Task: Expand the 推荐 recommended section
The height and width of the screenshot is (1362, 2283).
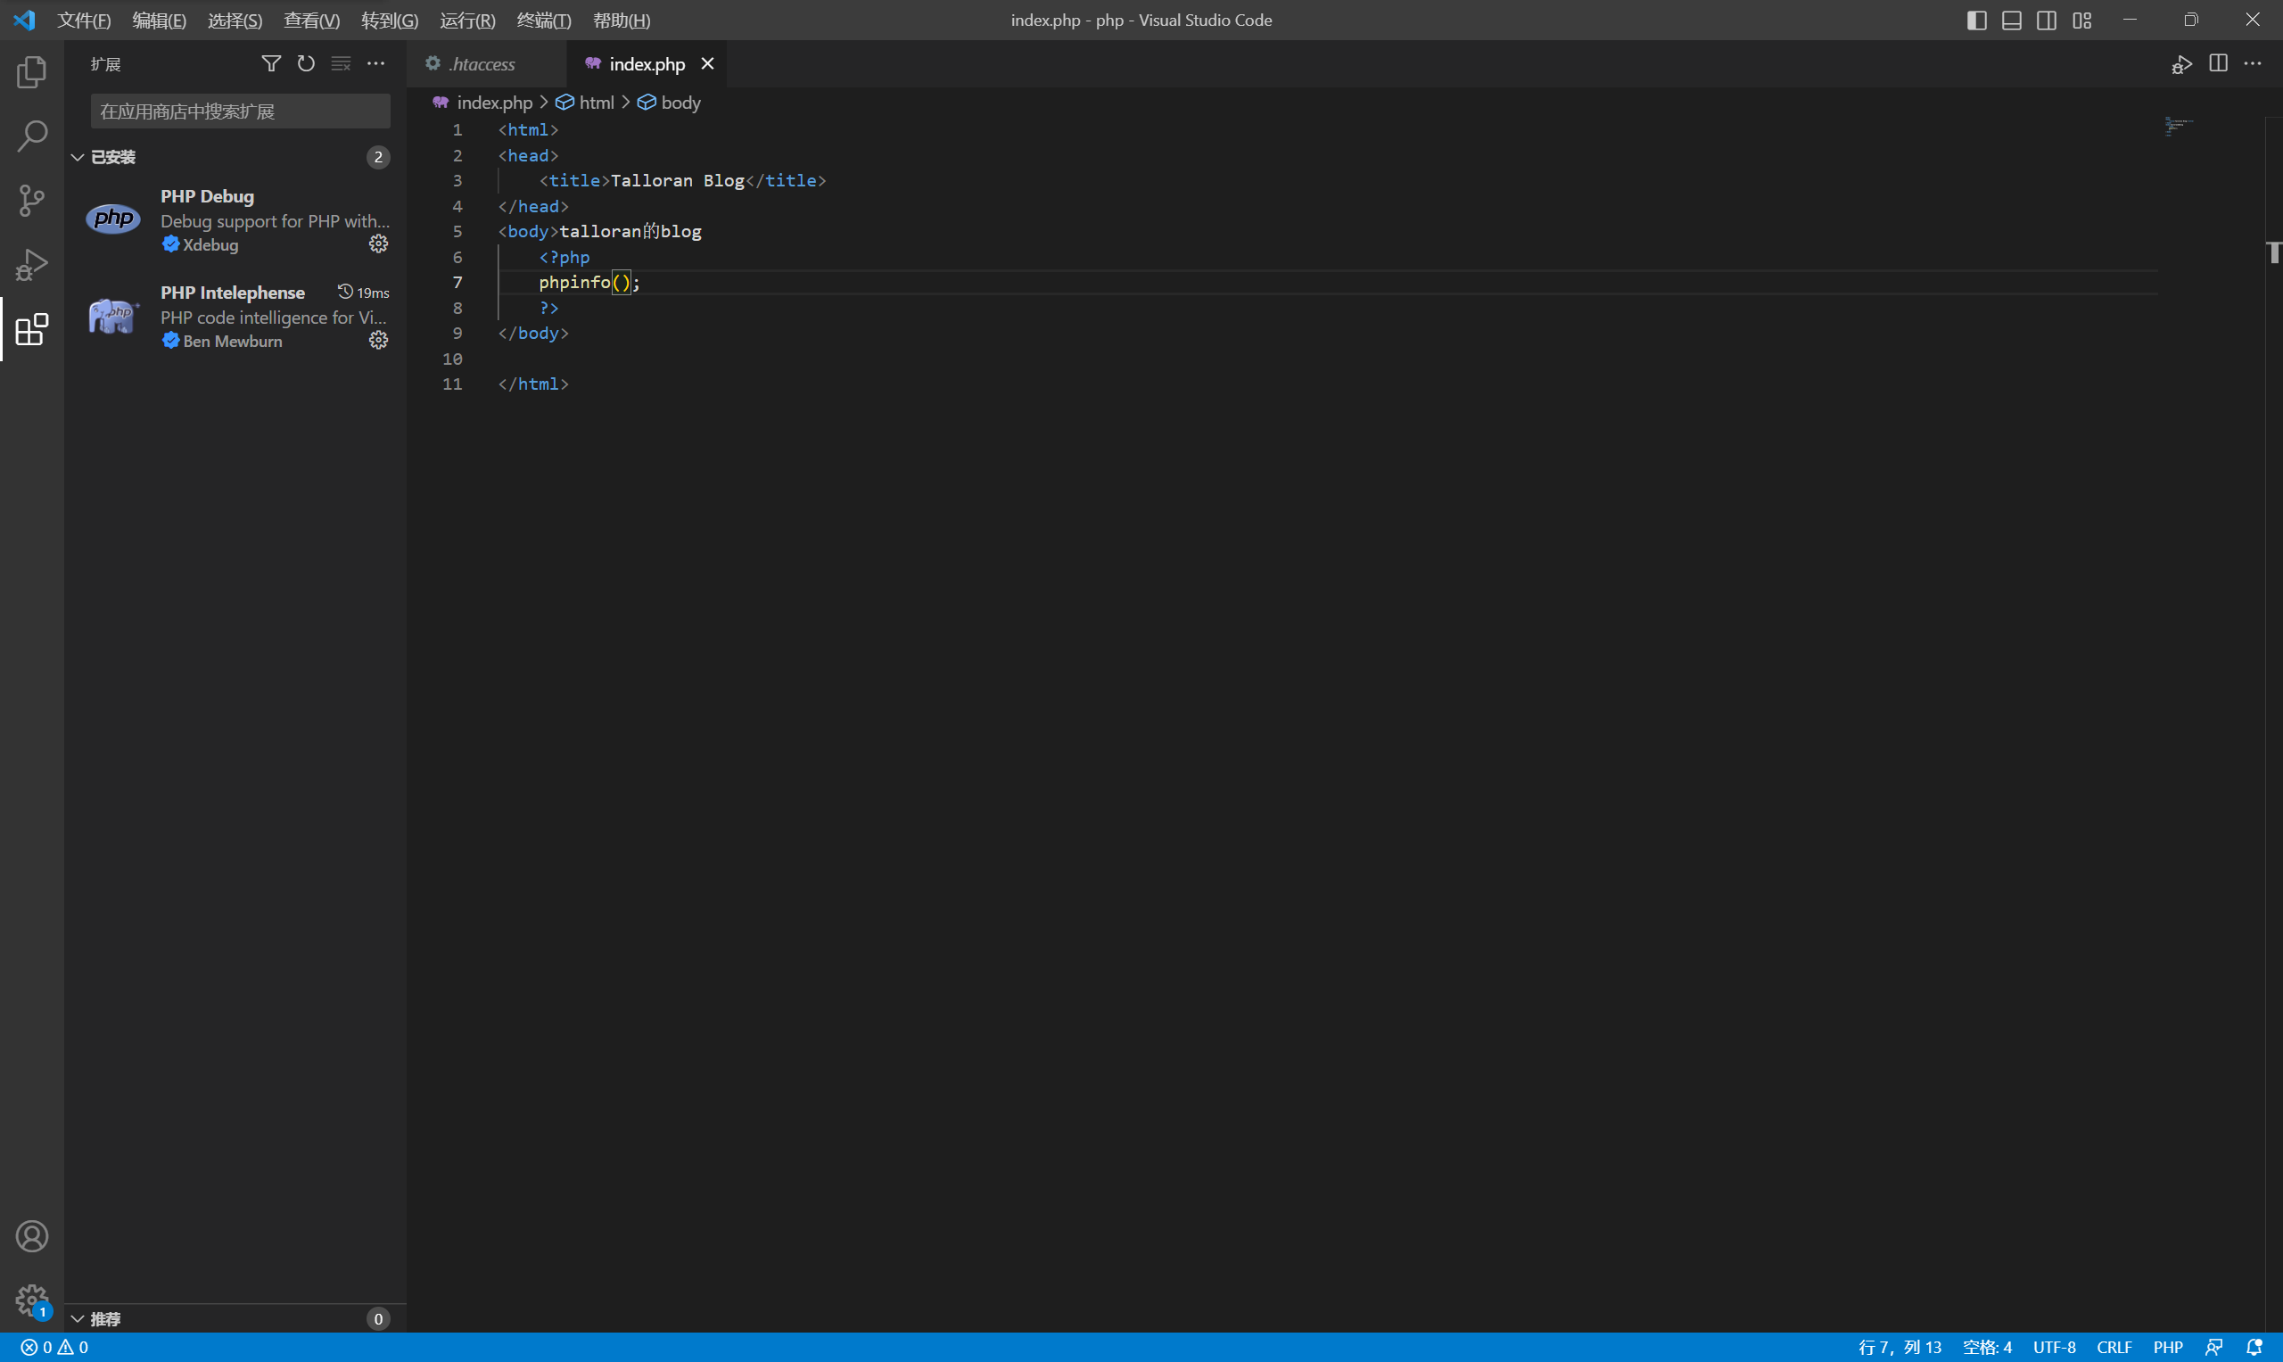Action: (104, 1319)
